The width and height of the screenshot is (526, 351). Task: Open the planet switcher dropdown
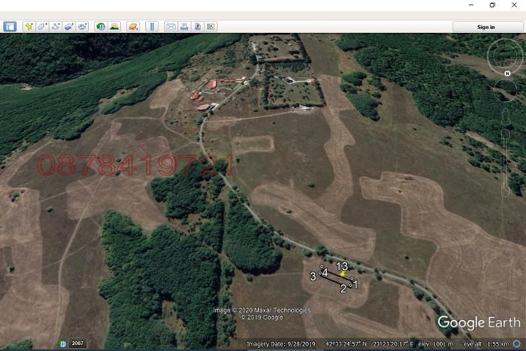[133, 27]
